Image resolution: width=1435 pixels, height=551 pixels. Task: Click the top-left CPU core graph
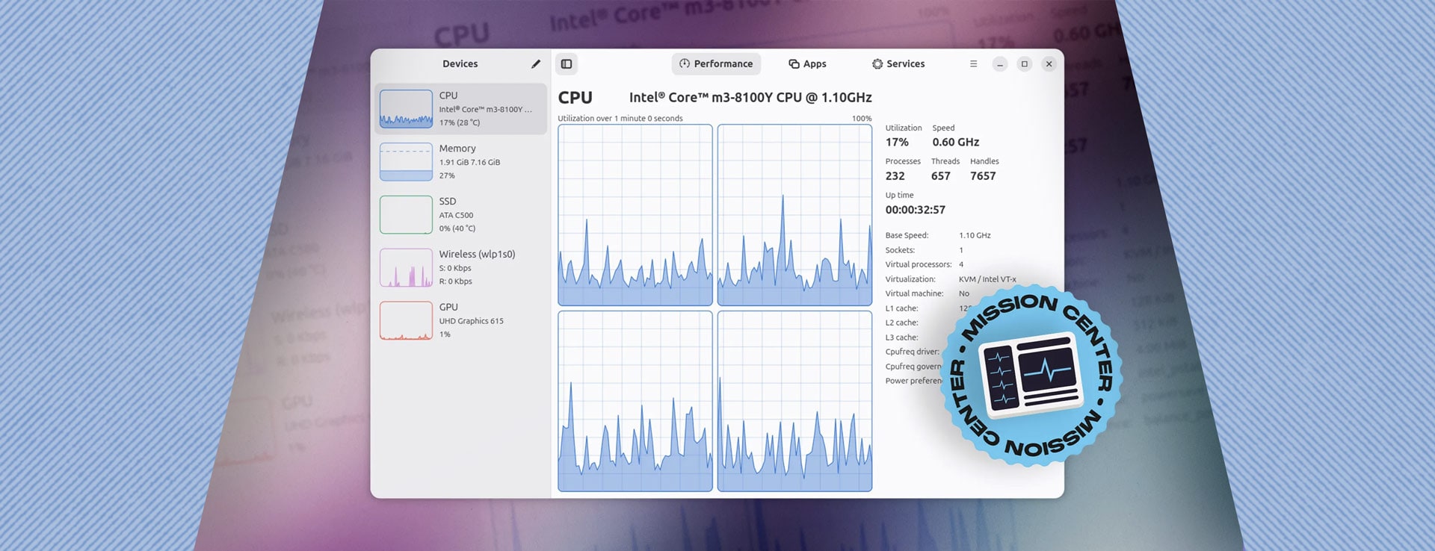[x=635, y=215]
